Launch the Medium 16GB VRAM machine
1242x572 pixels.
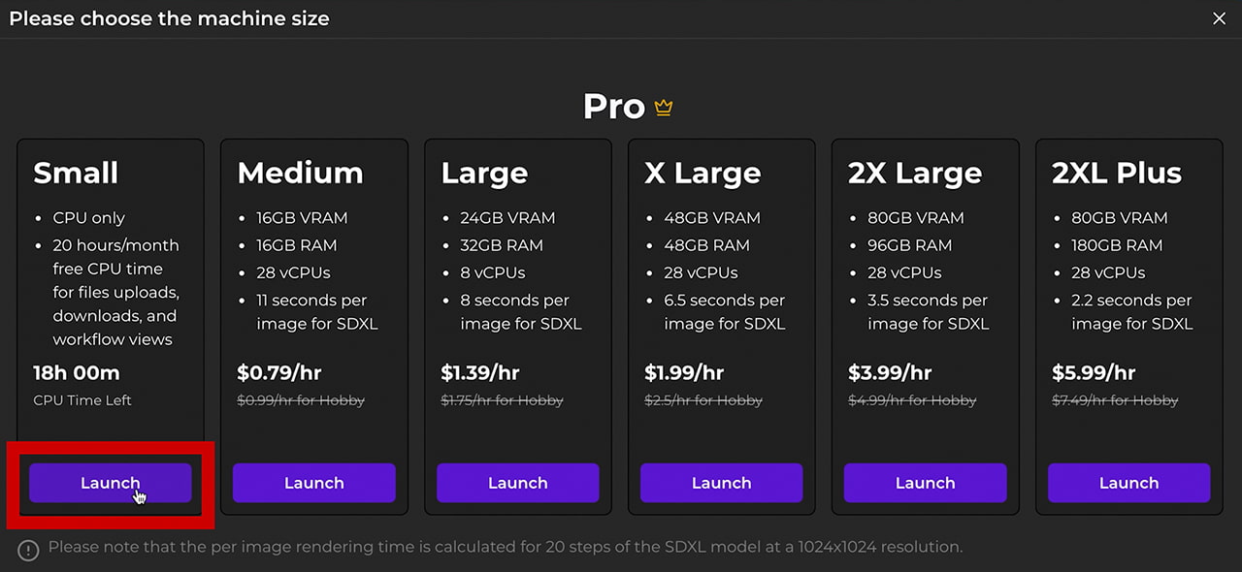coord(313,483)
